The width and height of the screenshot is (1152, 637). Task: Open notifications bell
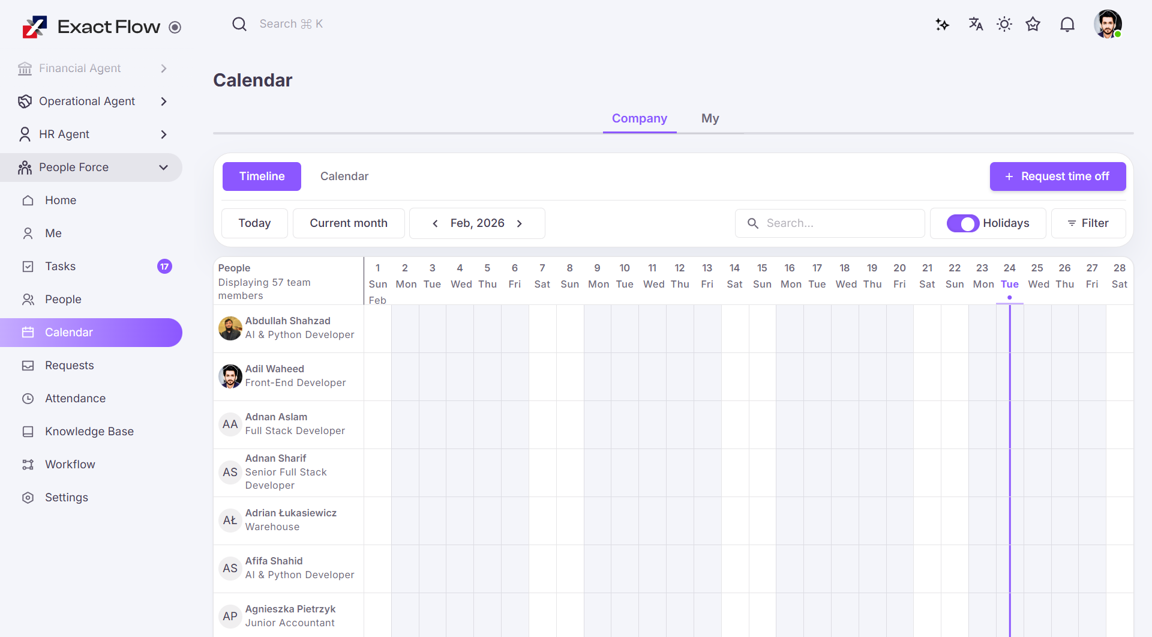coord(1067,24)
